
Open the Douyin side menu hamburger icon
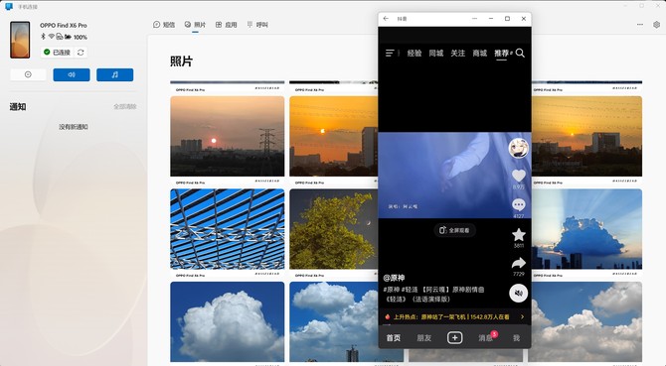390,53
